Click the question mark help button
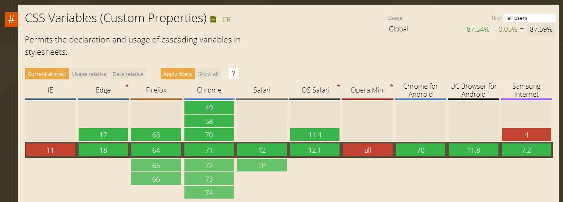Image resolution: width=563 pixels, height=202 pixels. tap(233, 73)
